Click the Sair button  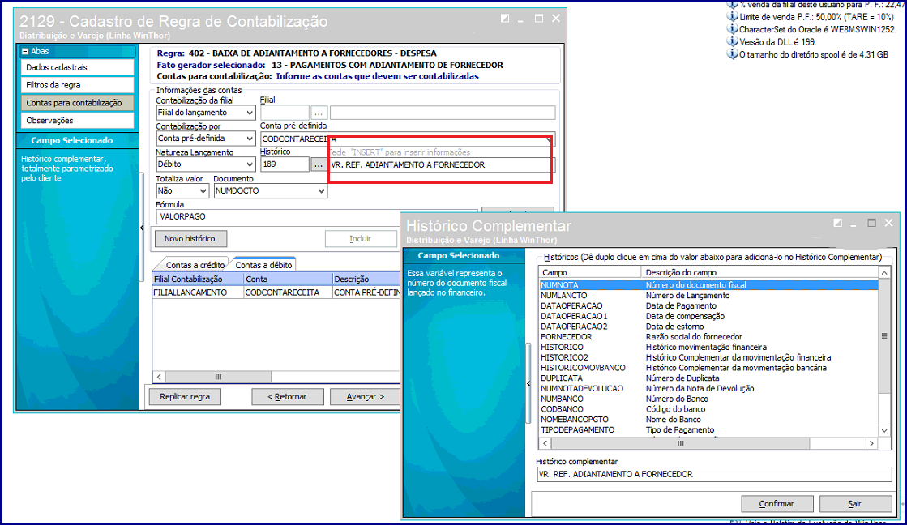(855, 504)
